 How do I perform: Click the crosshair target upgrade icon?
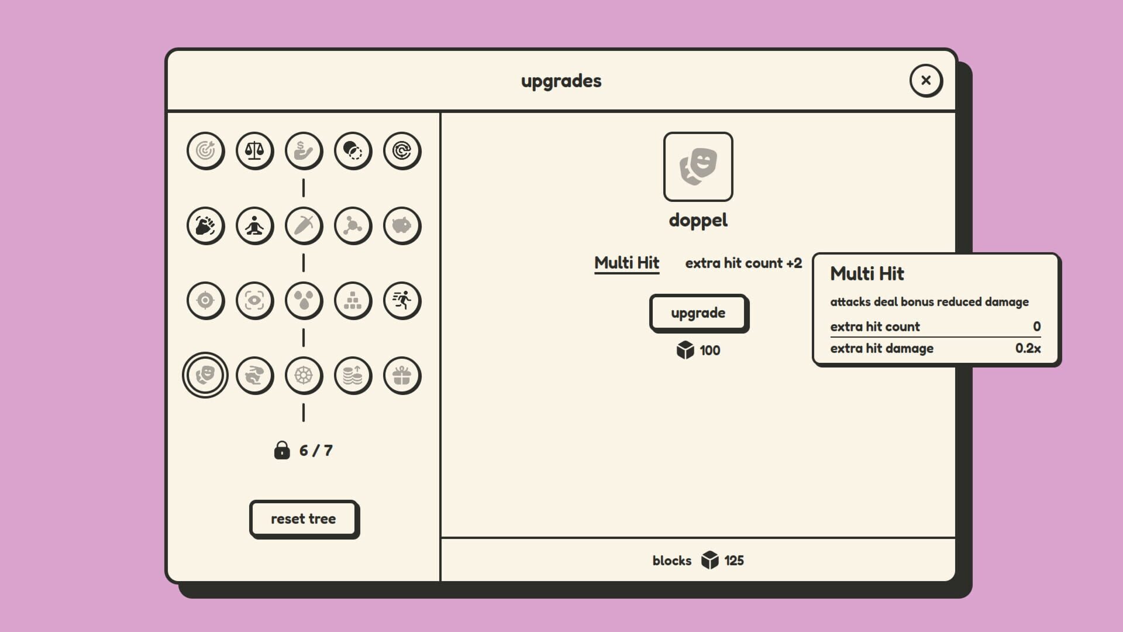(x=205, y=301)
